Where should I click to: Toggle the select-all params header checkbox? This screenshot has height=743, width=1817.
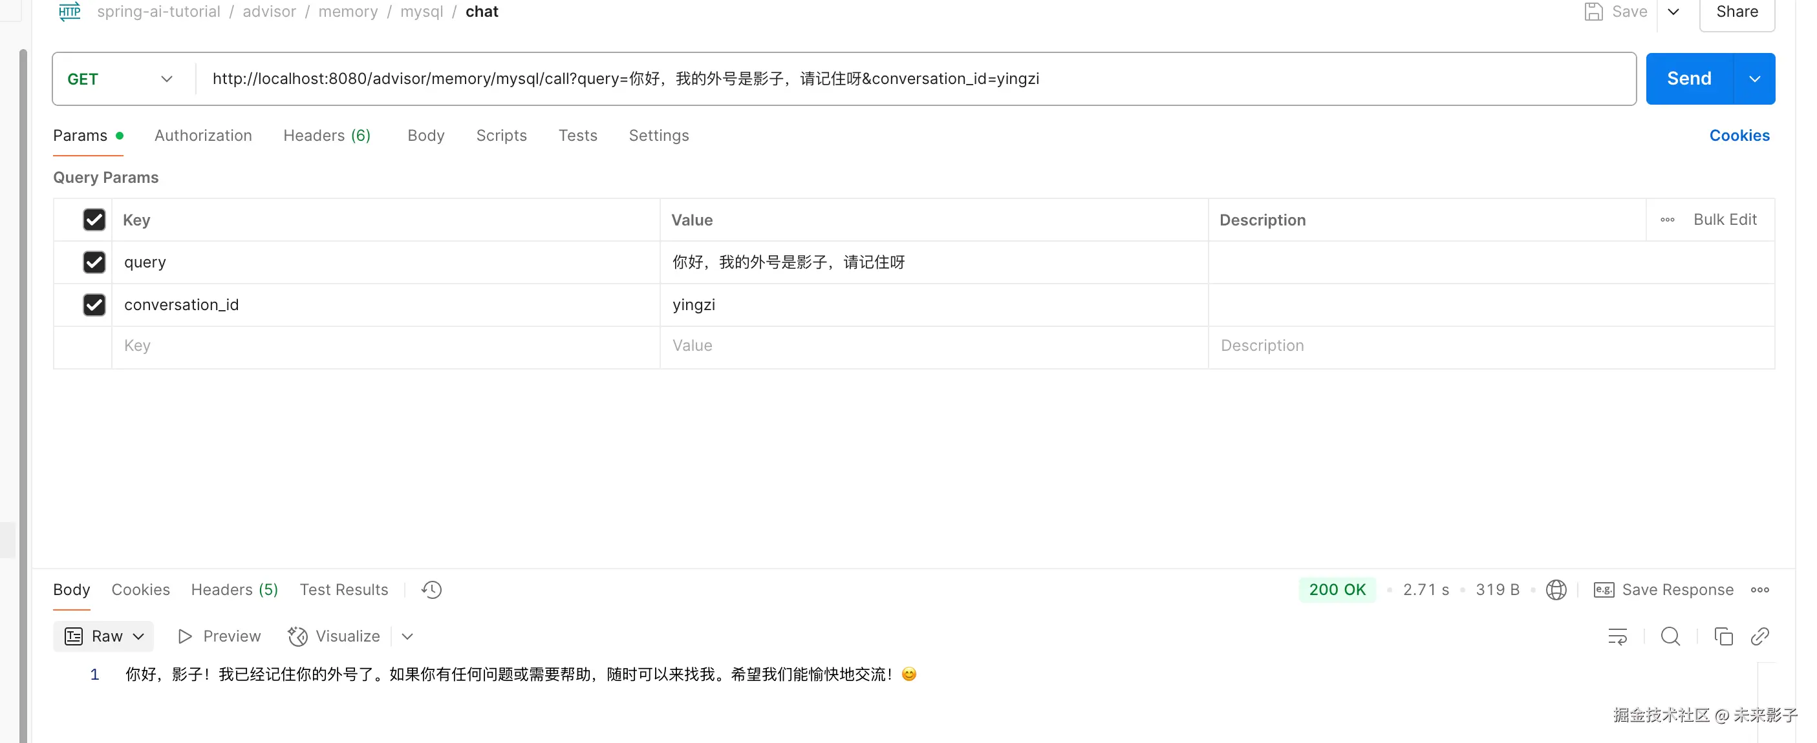coord(94,220)
